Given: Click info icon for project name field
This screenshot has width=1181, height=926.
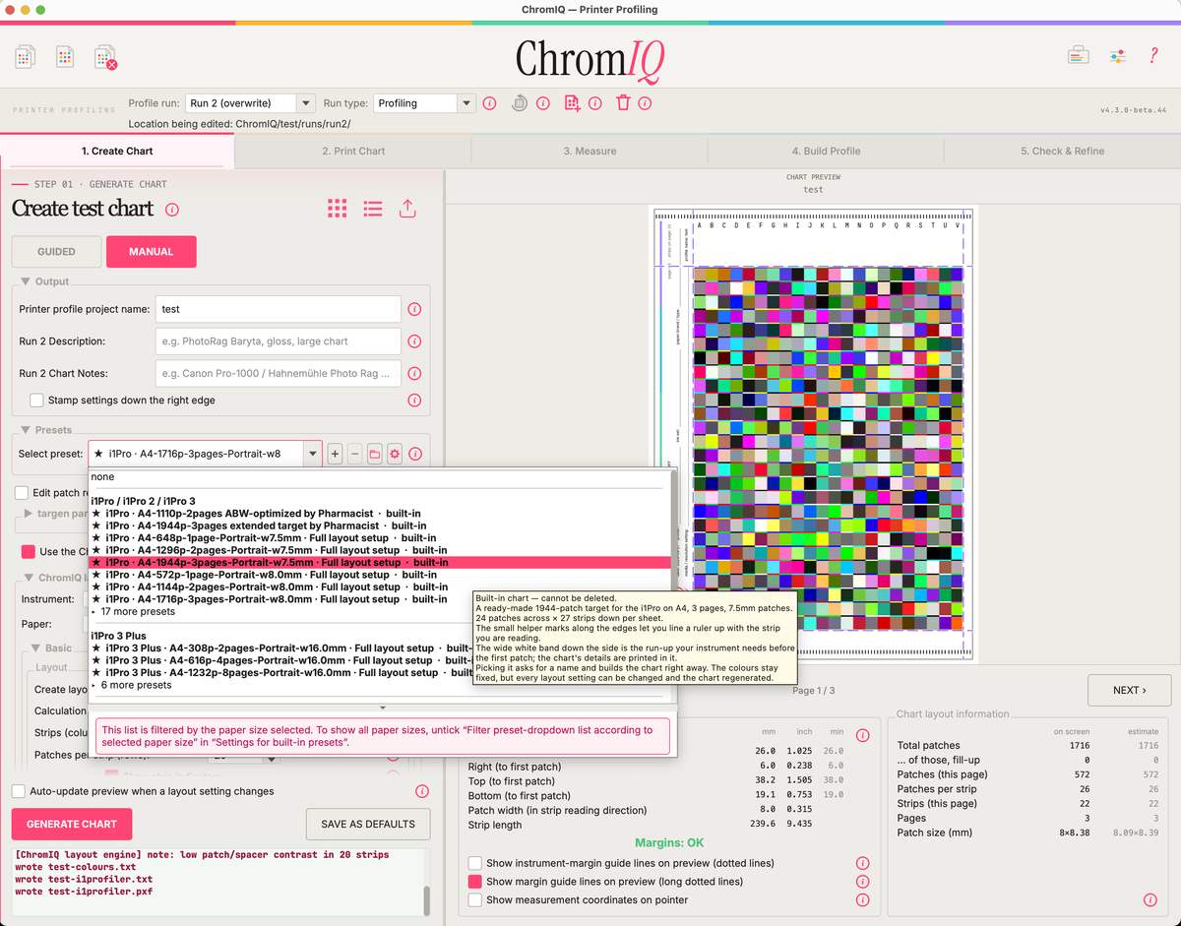Looking at the screenshot, I should pyautogui.click(x=414, y=309).
